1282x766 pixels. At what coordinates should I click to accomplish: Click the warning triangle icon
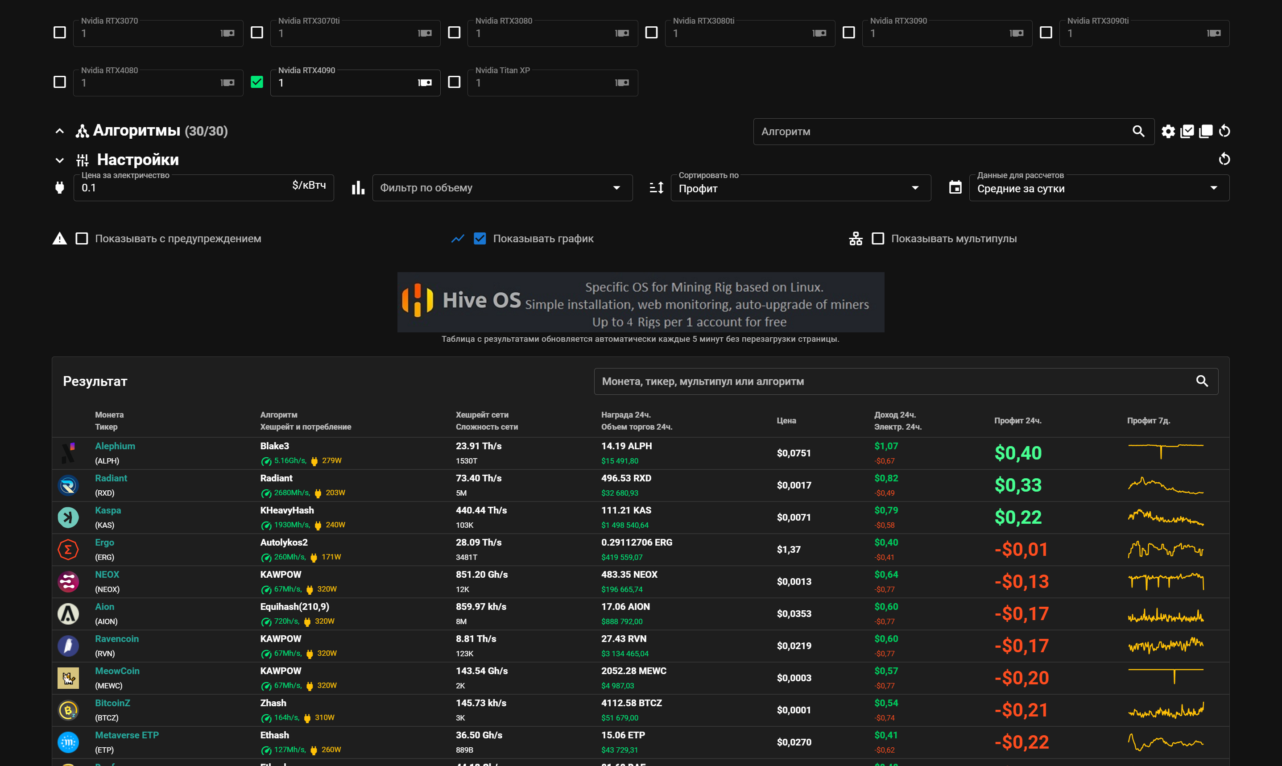click(x=60, y=239)
